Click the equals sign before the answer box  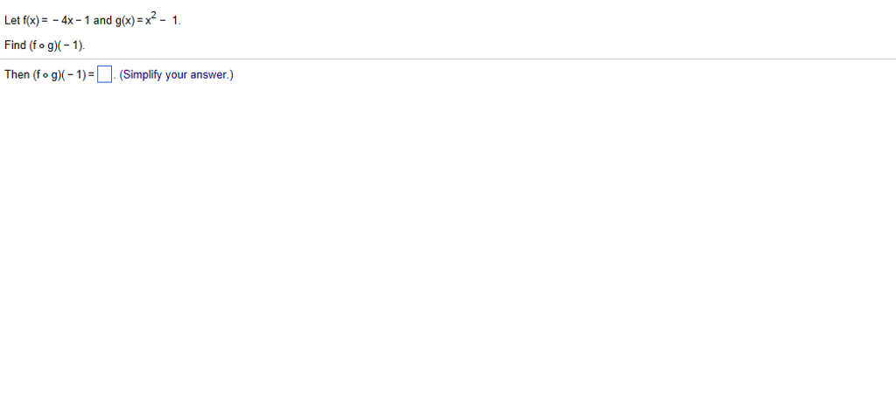[x=92, y=75]
